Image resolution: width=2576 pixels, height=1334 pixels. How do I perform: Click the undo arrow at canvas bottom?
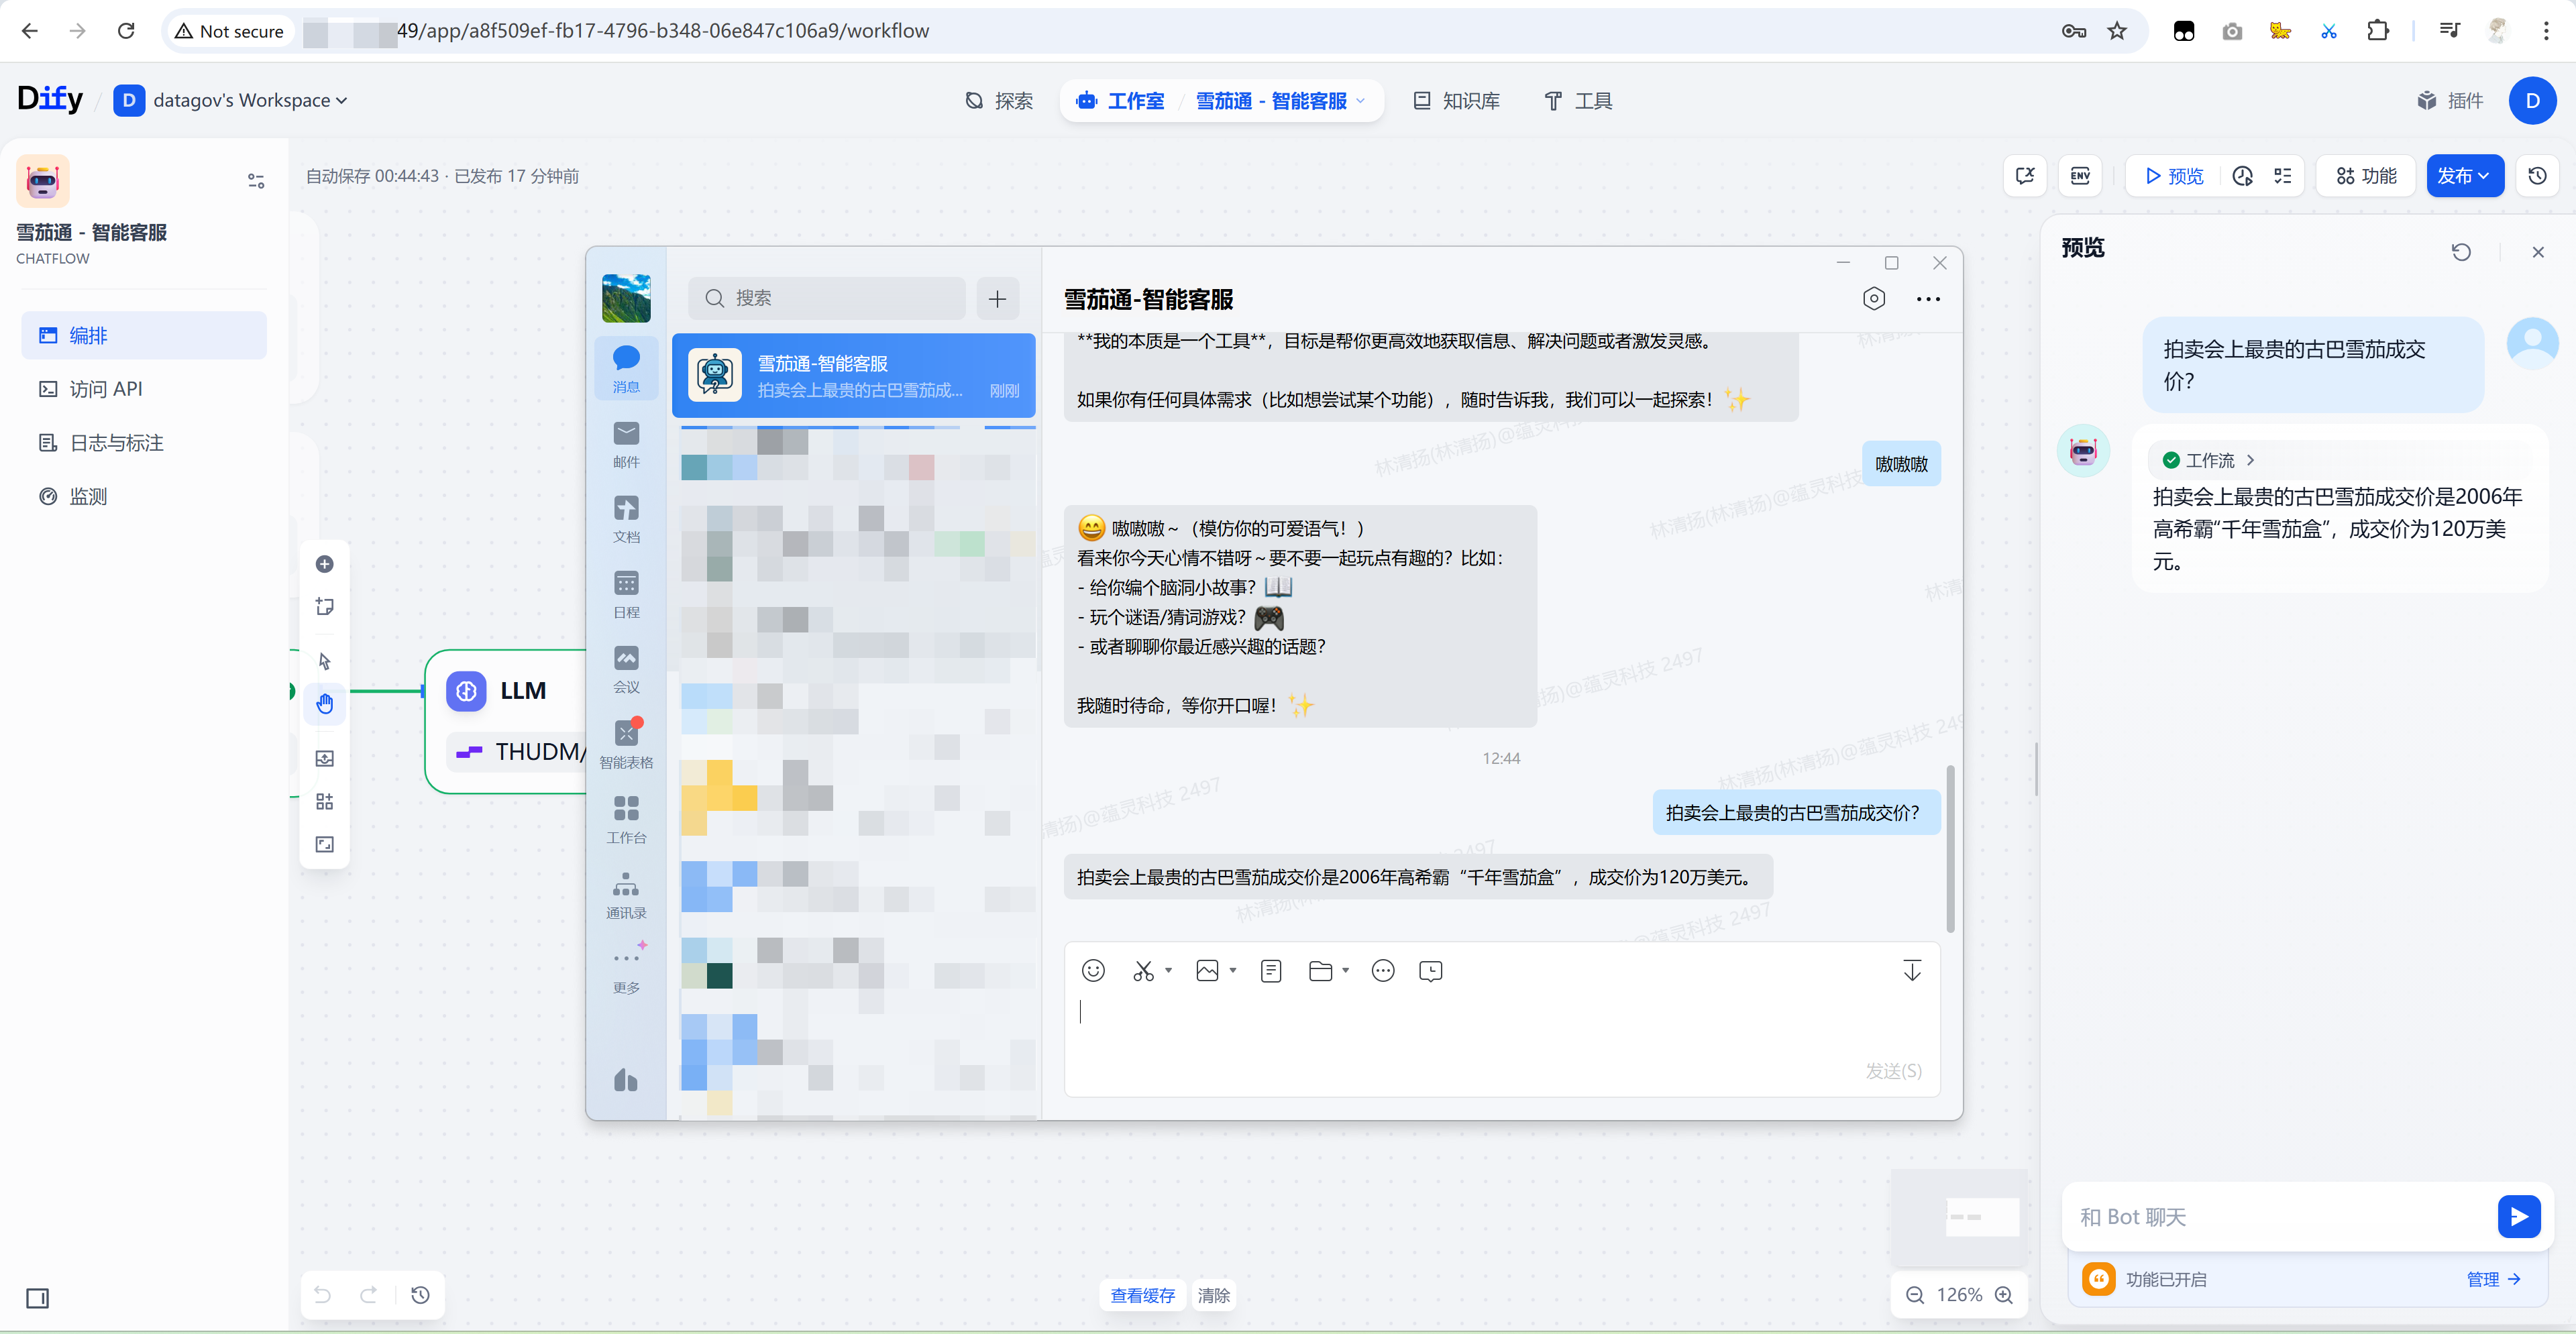coord(322,1295)
